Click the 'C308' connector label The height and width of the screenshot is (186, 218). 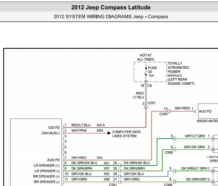169,152
